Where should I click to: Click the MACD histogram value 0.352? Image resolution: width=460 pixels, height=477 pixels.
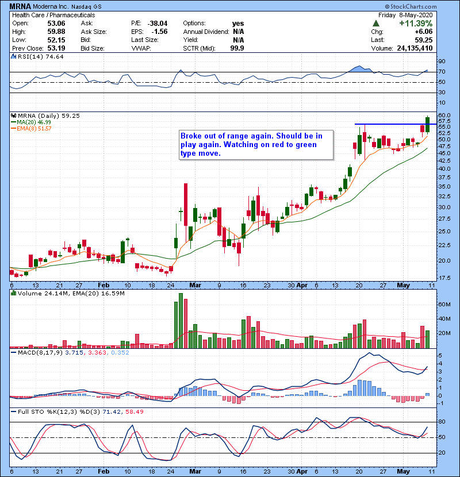pos(120,353)
